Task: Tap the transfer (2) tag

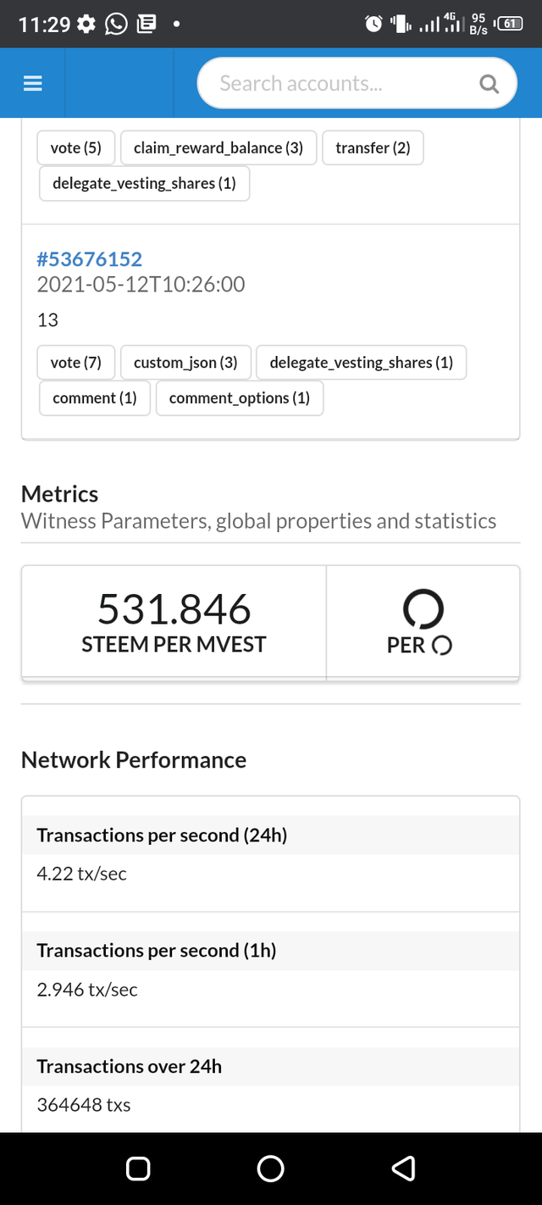Action: (373, 147)
